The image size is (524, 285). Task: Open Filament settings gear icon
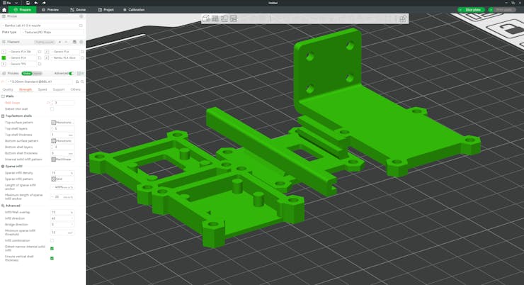pos(81,42)
